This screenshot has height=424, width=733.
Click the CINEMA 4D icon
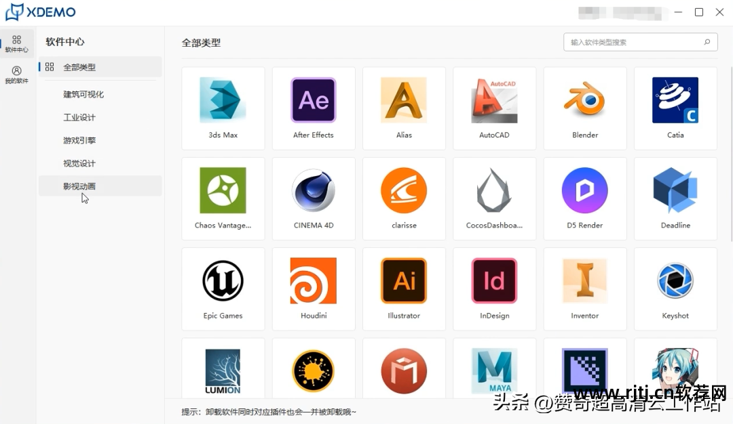(x=313, y=190)
